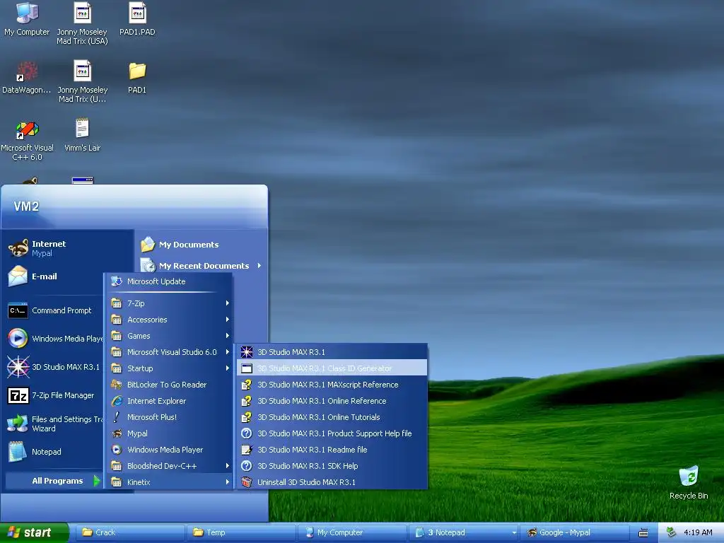Launch Command Prompt from pinned list
724x543 pixels.
click(x=54, y=310)
